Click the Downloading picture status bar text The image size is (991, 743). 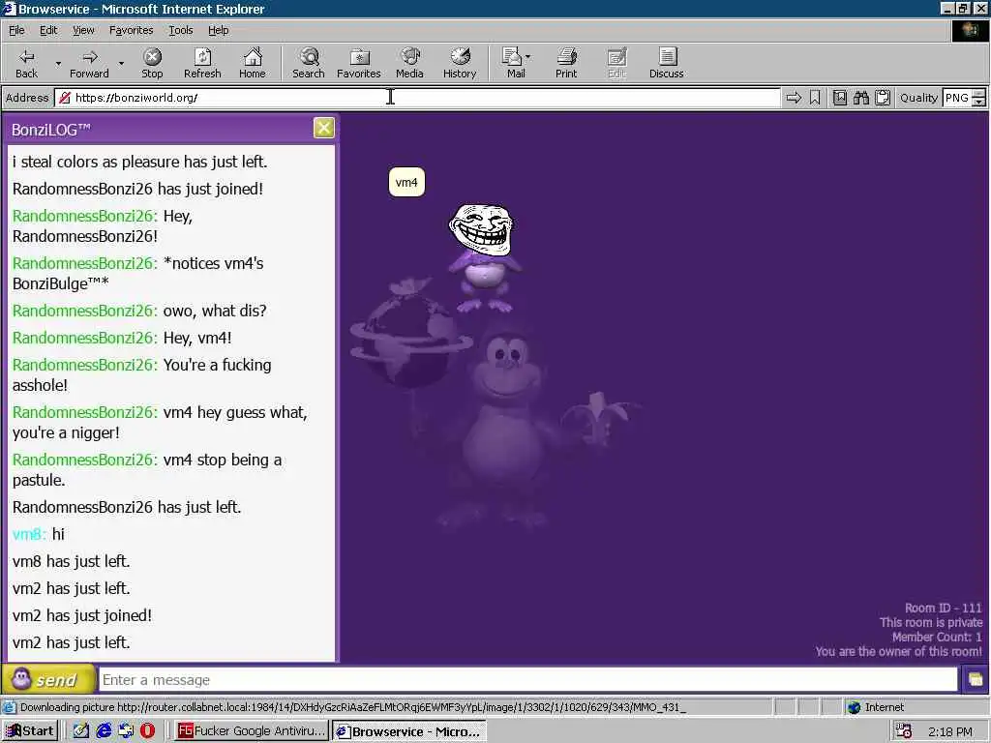[x=352, y=707]
